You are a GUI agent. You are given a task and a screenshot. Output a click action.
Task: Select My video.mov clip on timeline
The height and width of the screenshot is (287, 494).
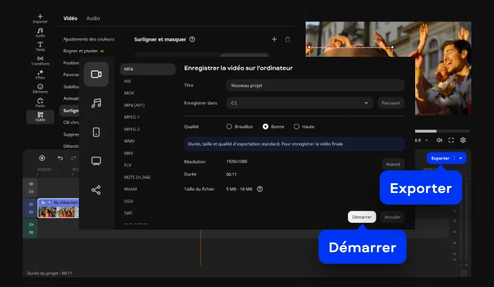point(58,208)
